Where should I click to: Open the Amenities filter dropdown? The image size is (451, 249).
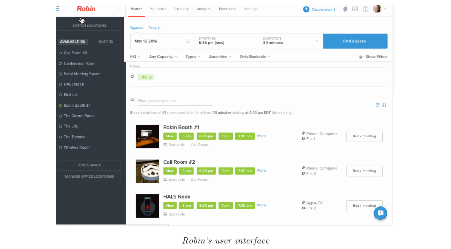coord(220,57)
